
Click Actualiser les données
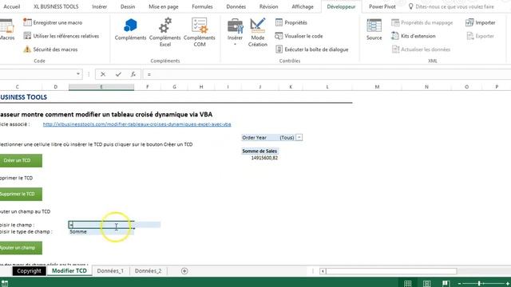421,49
